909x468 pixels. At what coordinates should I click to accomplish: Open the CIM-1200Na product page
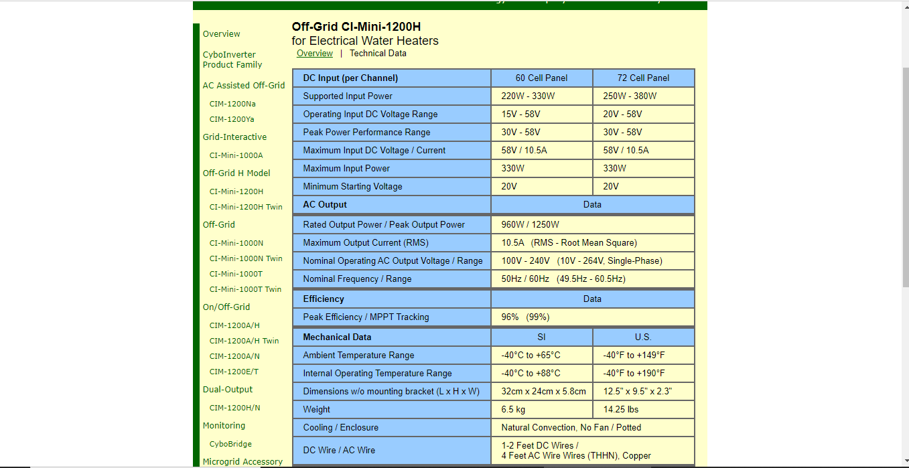tap(232, 104)
